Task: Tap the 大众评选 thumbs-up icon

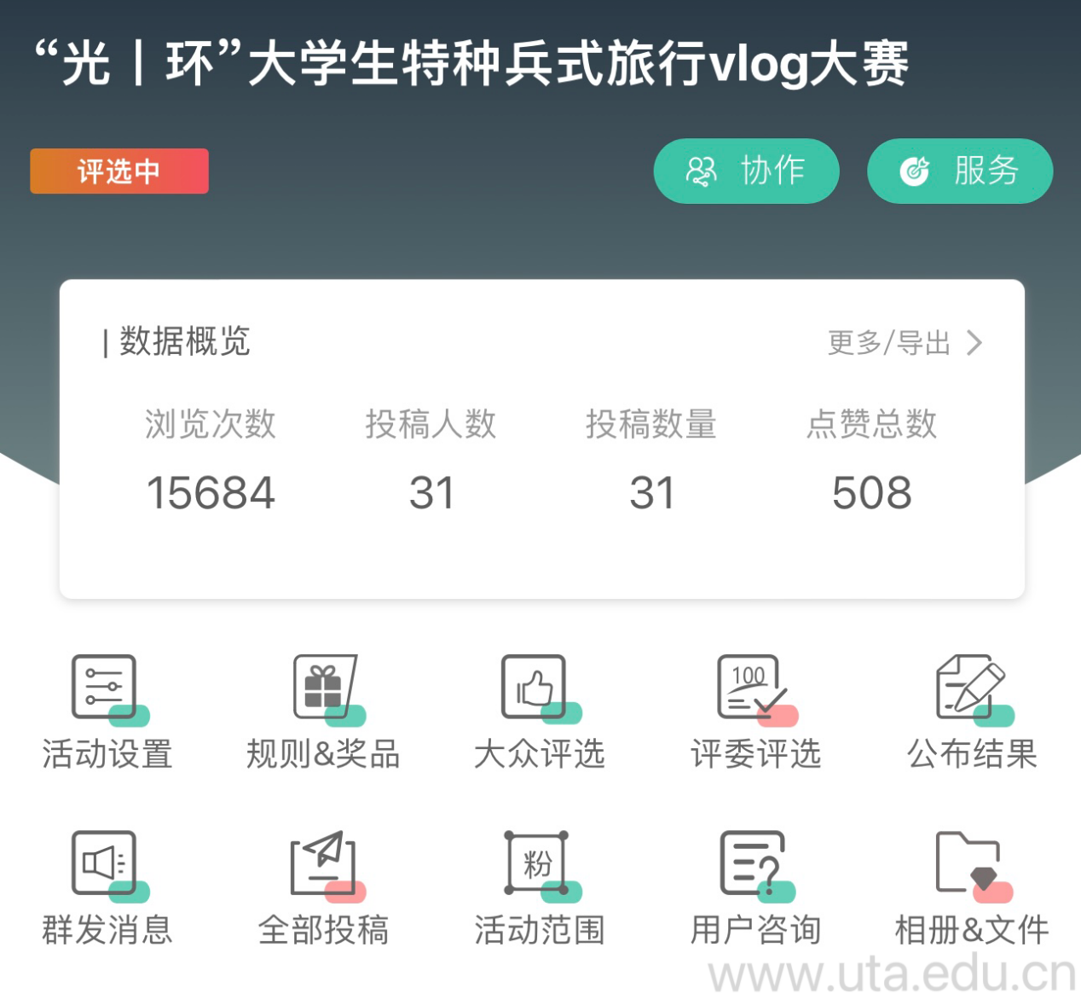Action: tap(537, 688)
